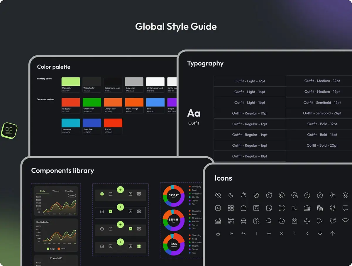352x266 pixels.
Task: Click the notification bell icon
Action: click(243, 195)
